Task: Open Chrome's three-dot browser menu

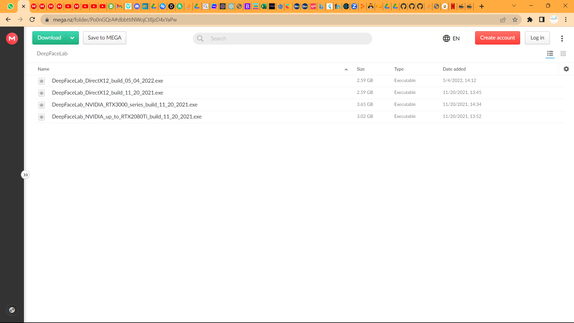Action: pyautogui.click(x=566, y=19)
